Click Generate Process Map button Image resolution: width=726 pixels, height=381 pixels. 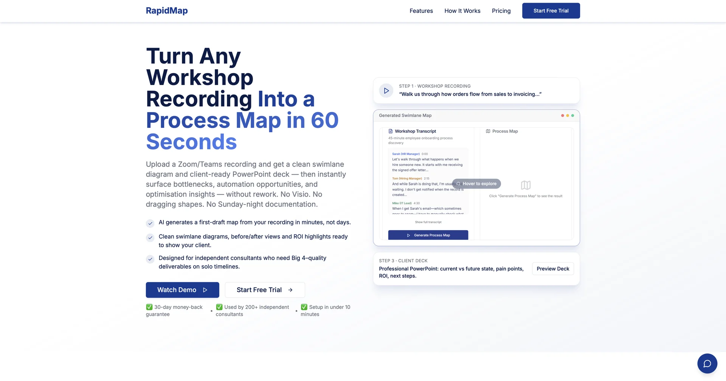pos(428,235)
